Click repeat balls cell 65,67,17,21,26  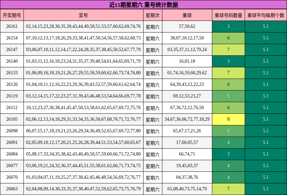coord(187,131)
